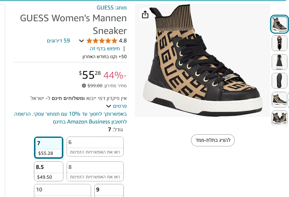
Task: Click the five-star rating icons
Action: click(102, 41)
